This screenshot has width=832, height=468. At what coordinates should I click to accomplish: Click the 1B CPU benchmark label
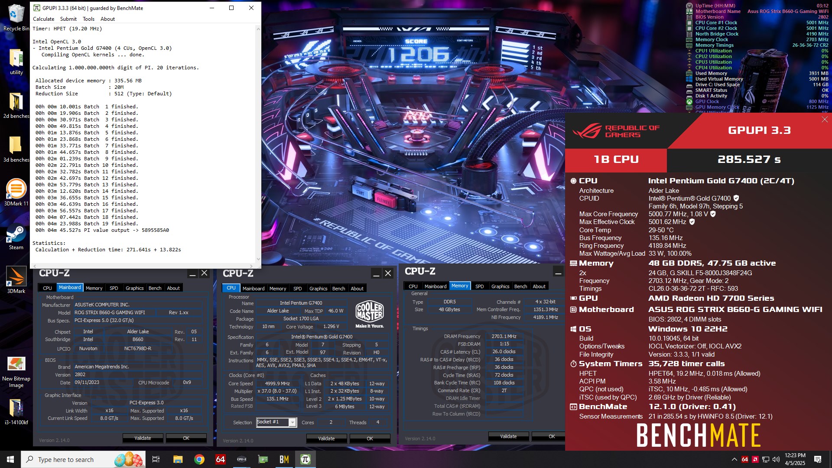(x=616, y=159)
